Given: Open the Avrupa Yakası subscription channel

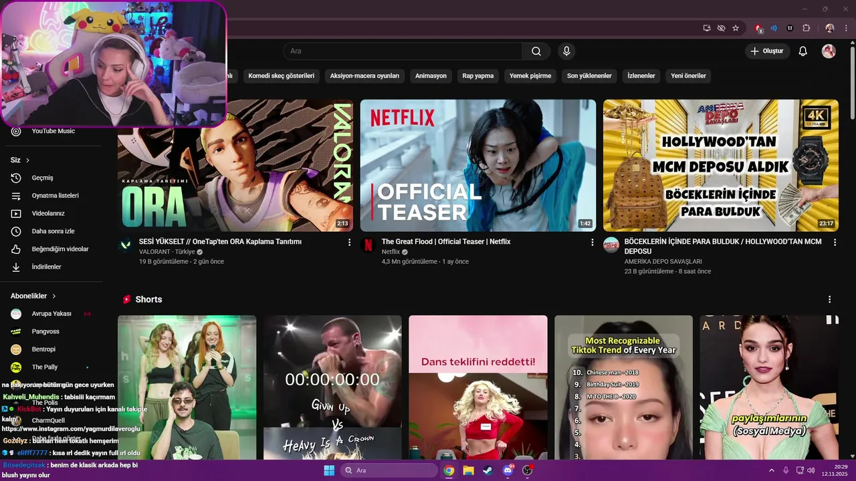Looking at the screenshot, I should (x=51, y=314).
